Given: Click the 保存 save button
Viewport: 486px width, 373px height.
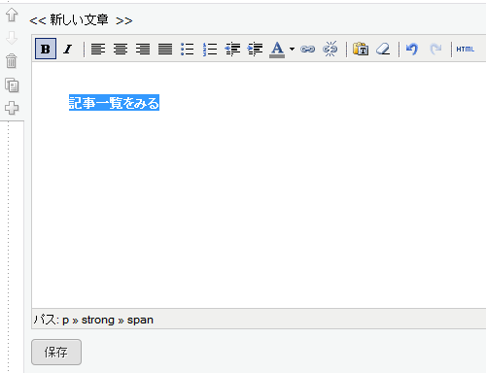Looking at the screenshot, I should [x=56, y=352].
